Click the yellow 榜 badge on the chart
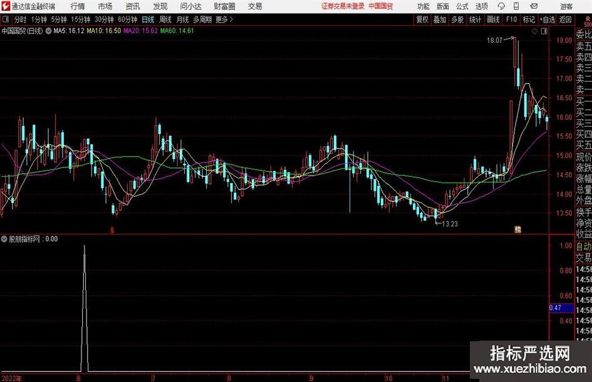The image size is (592, 382). point(517,229)
